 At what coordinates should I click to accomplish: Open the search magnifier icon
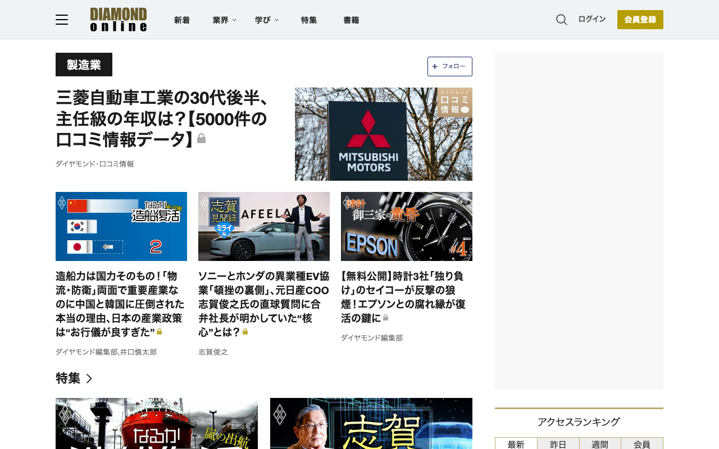click(562, 20)
